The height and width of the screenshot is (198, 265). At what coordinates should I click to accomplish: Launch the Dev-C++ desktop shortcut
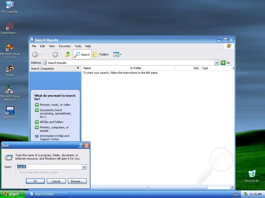pyautogui.click(x=10, y=112)
